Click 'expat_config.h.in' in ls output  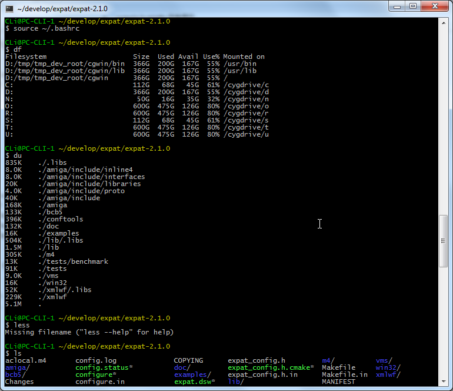[x=262, y=375]
